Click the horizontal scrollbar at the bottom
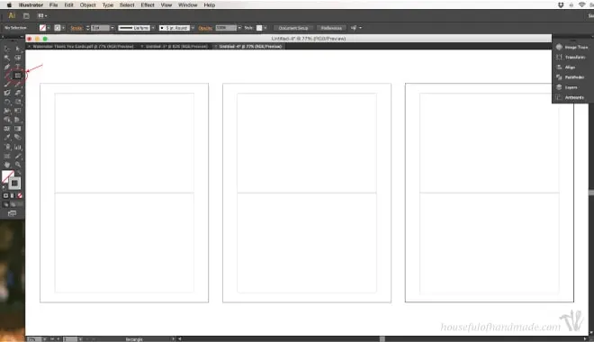Viewport: 594px width, 342px height. (382, 339)
